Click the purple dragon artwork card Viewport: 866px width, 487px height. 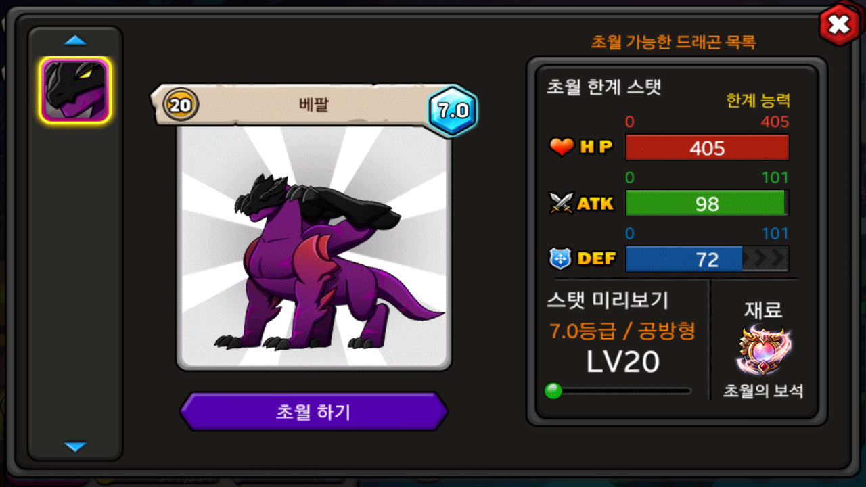(314, 247)
